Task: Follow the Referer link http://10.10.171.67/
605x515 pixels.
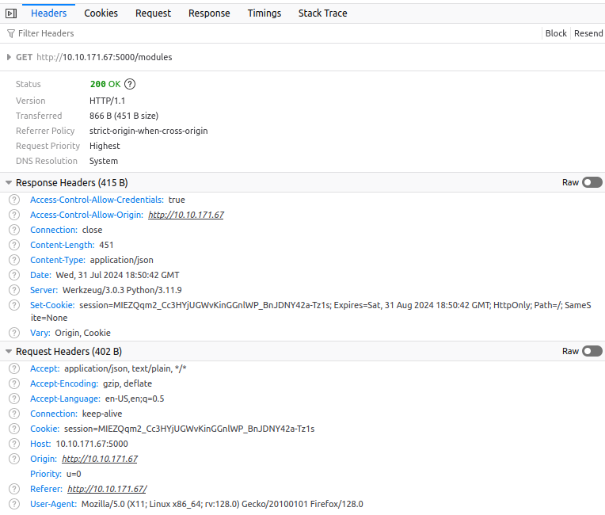Action: pyautogui.click(x=107, y=489)
